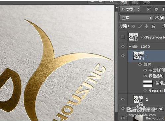
Task: Open the 正常 blend mode dropdown
Action: pyautogui.click(x=136, y=18)
